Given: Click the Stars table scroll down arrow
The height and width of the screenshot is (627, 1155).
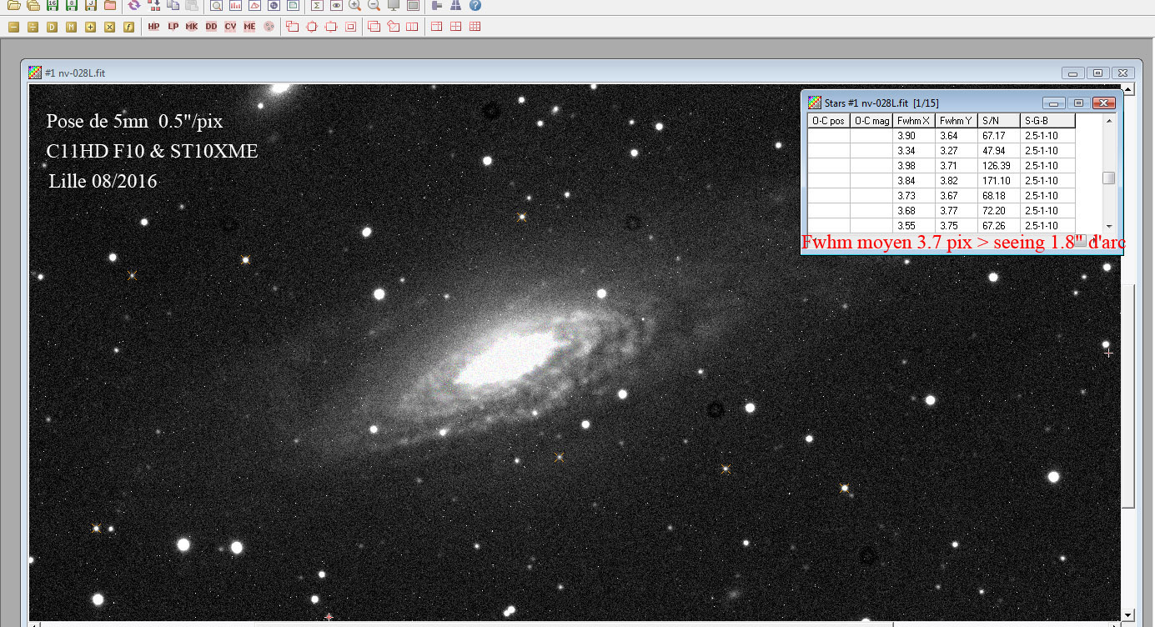Looking at the screenshot, I should click(x=1109, y=226).
